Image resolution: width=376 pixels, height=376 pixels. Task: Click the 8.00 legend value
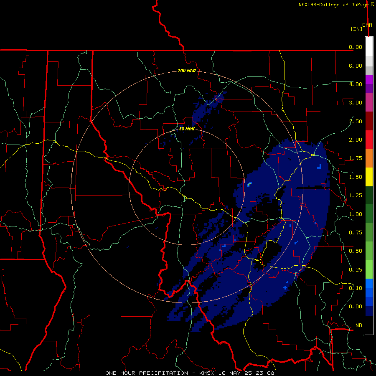[x=356, y=47]
